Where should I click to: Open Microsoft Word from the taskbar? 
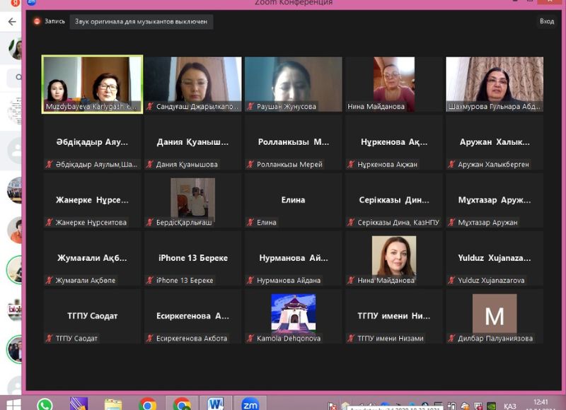tap(216, 404)
